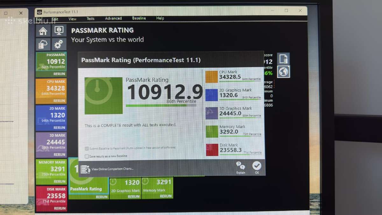
Task: Click the PassMark Rating green gauge icon
Action: (x=103, y=96)
